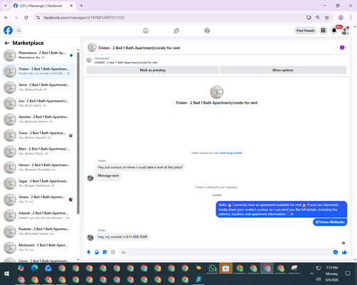The image size is (357, 285).
Task: Open the Mohamed conversation
Action: [38, 247]
